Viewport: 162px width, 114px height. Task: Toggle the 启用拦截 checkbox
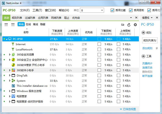coord(112,10)
